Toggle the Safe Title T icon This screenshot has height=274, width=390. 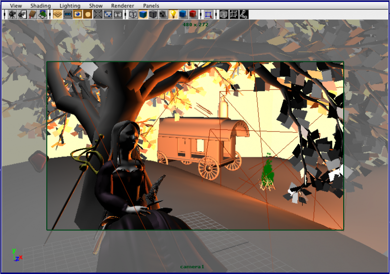117,15
